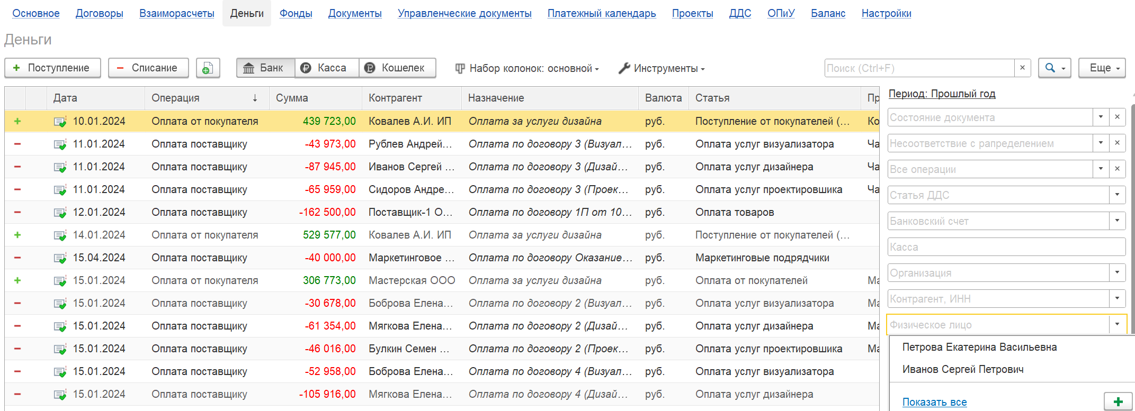Click the green plus add button at bottom right

[1118, 401]
